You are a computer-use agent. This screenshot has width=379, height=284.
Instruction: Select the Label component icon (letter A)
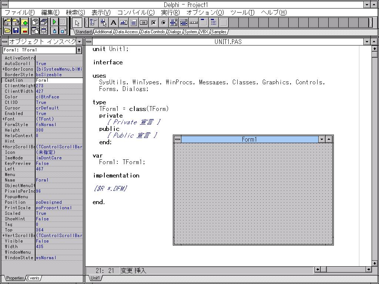(x=113, y=23)
